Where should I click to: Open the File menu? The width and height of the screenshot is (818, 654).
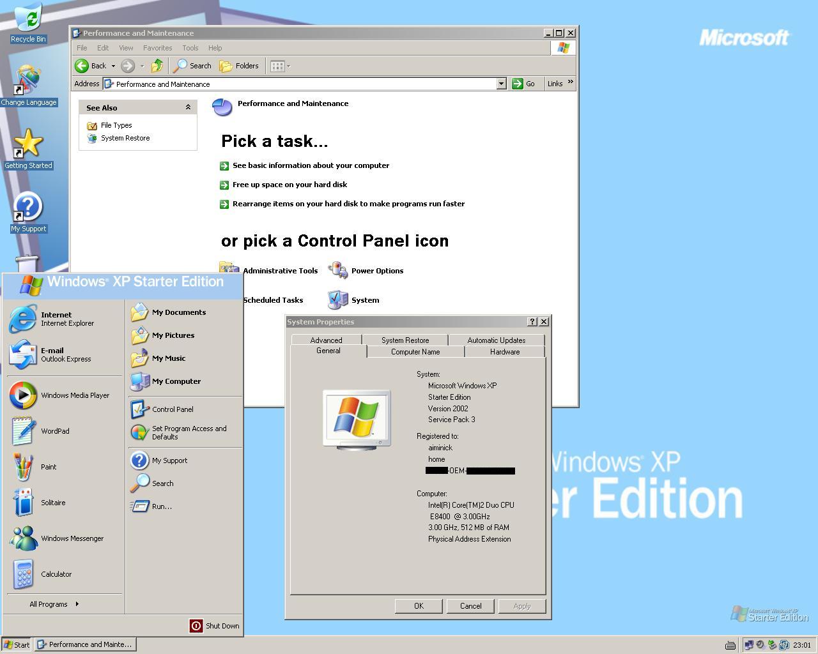click(x=82, y=48)
